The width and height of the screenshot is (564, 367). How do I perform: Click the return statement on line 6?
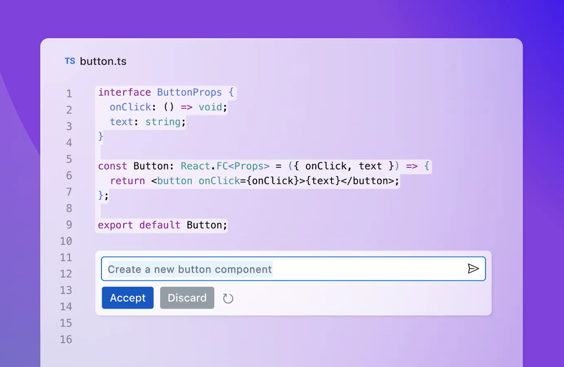127,180
